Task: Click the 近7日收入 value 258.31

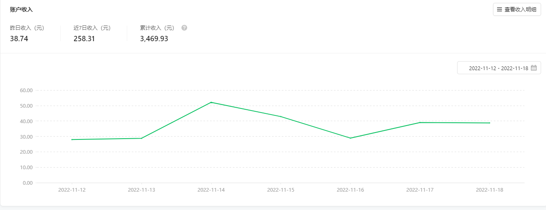Action: tap(84, 39)
